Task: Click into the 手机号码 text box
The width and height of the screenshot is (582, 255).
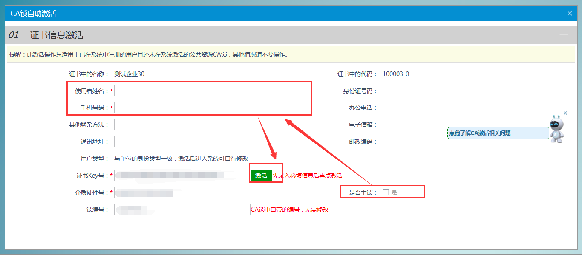Action: [202, 108]
